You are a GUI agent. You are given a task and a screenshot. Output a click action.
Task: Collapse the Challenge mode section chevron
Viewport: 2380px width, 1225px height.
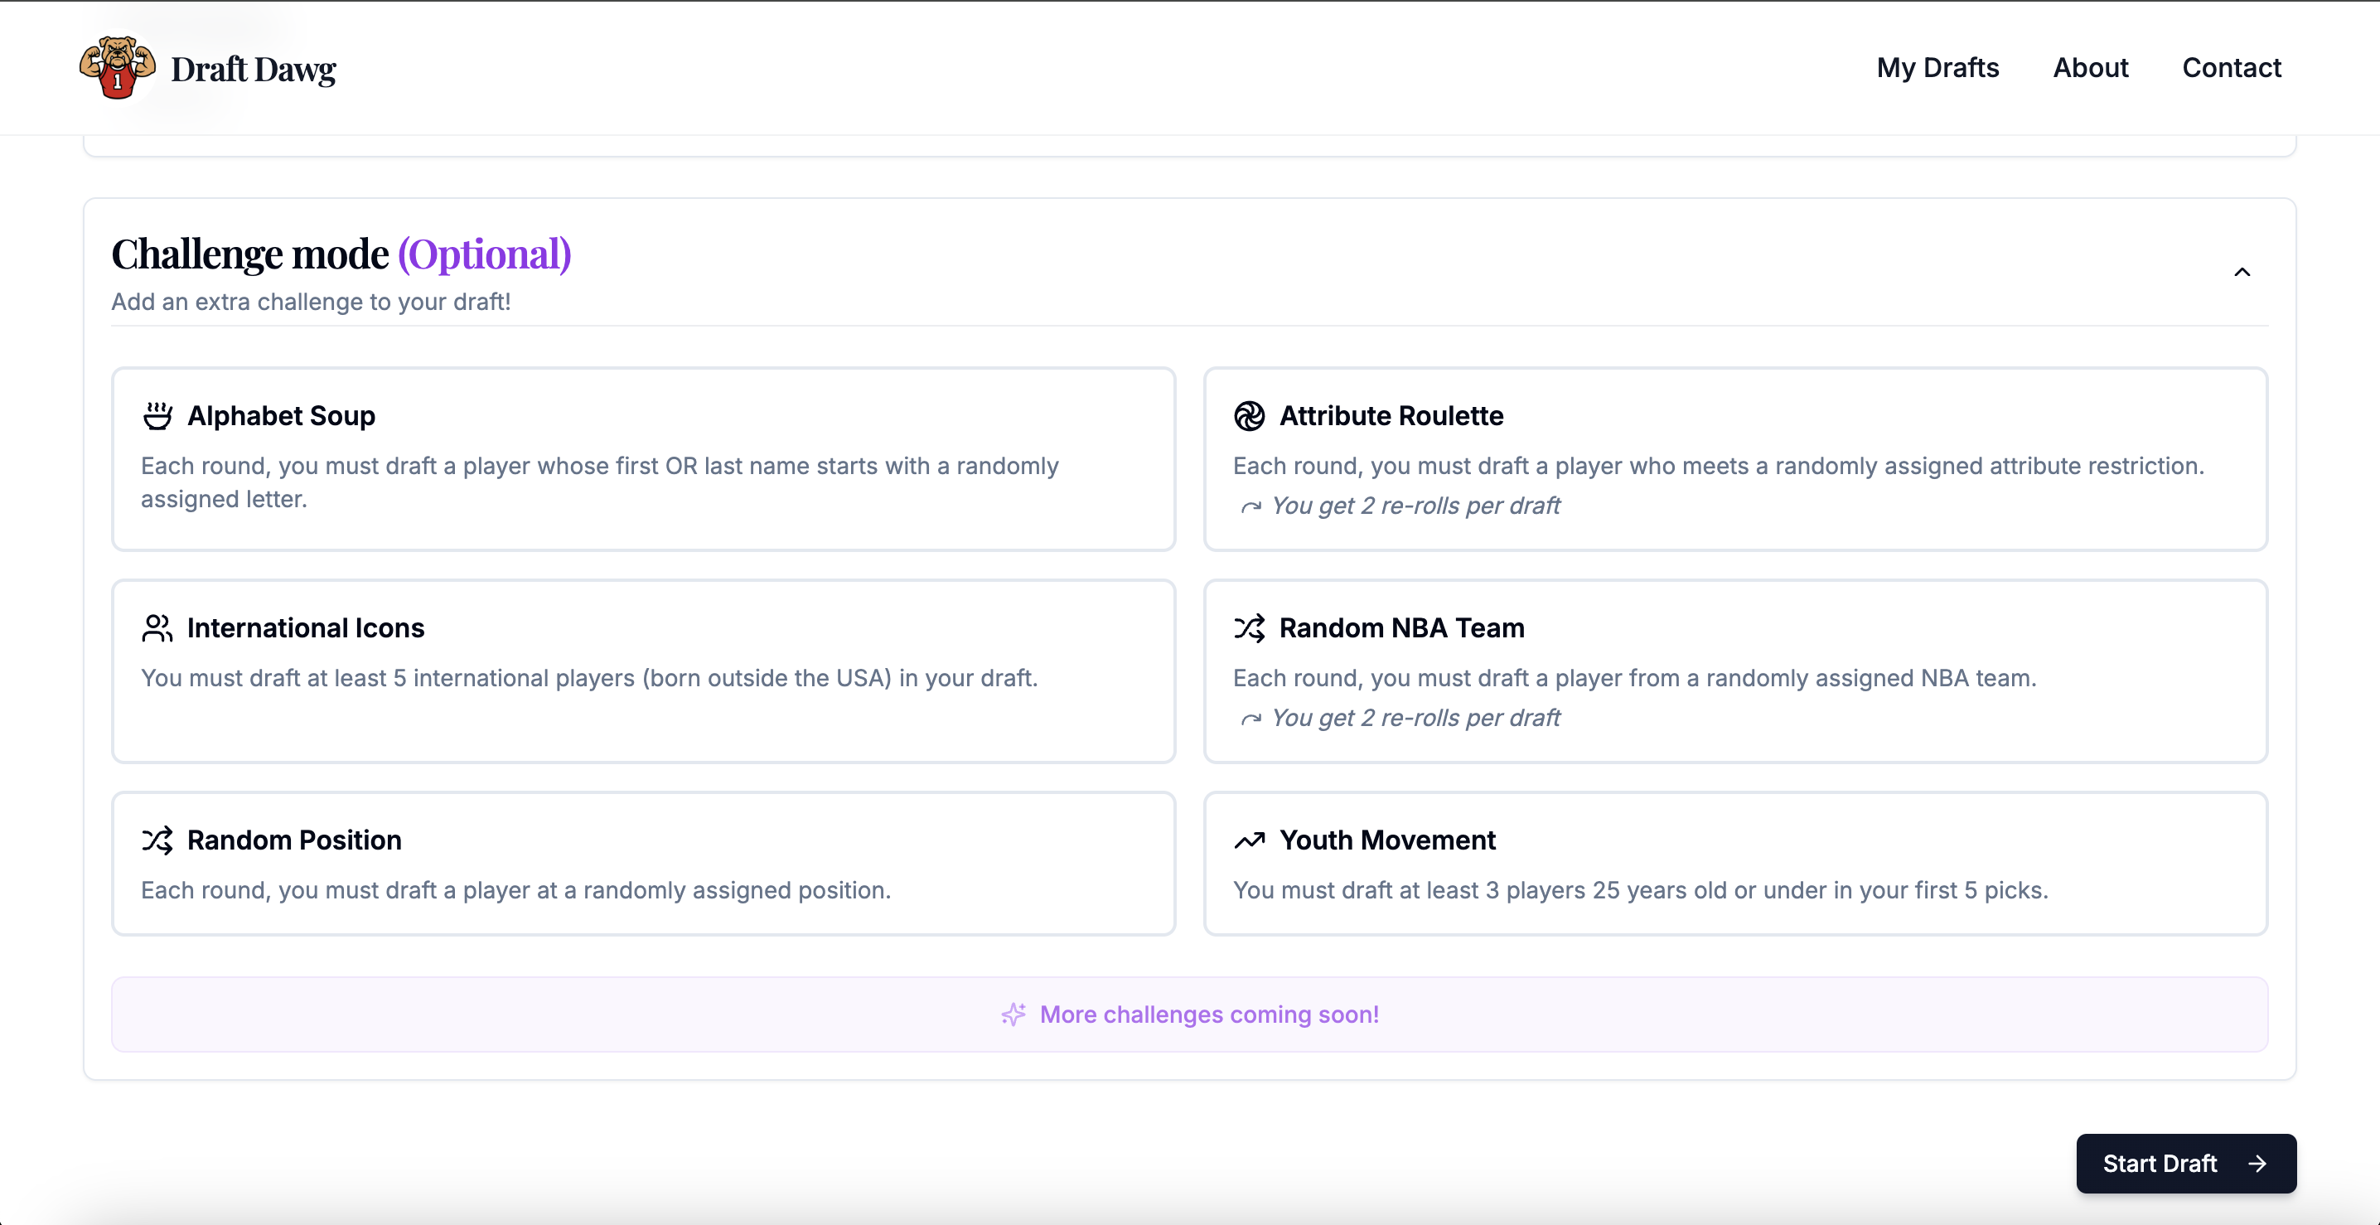pyautogui.click(x=2242, y=272)
